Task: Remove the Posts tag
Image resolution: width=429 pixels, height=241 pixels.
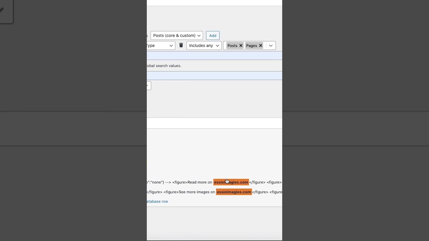Action: (241, 46)
